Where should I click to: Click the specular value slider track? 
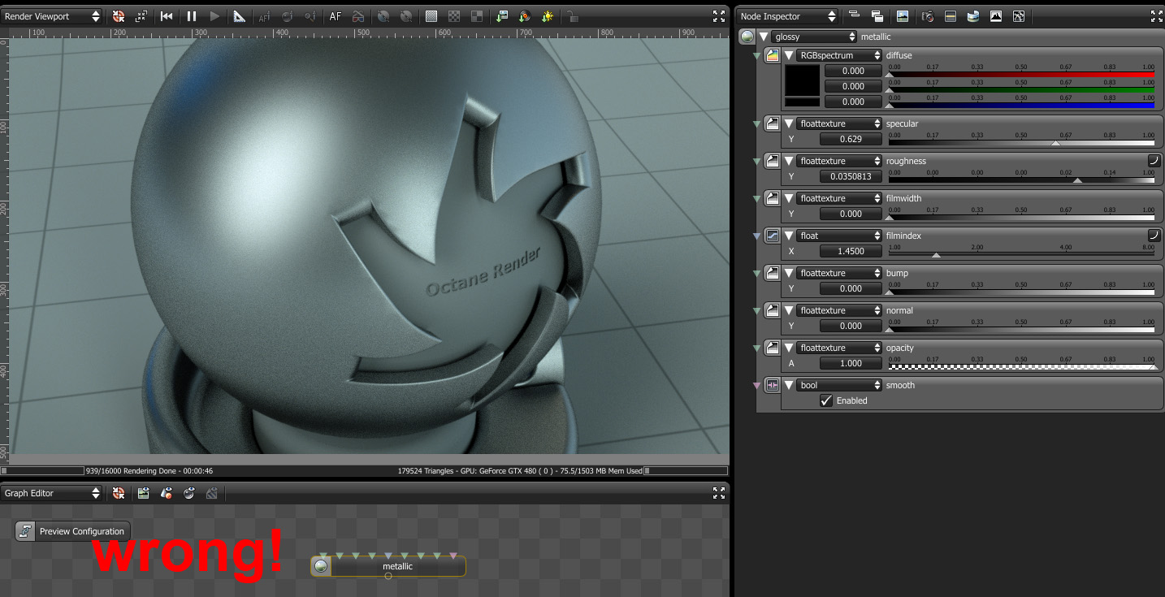(1021, 142)
